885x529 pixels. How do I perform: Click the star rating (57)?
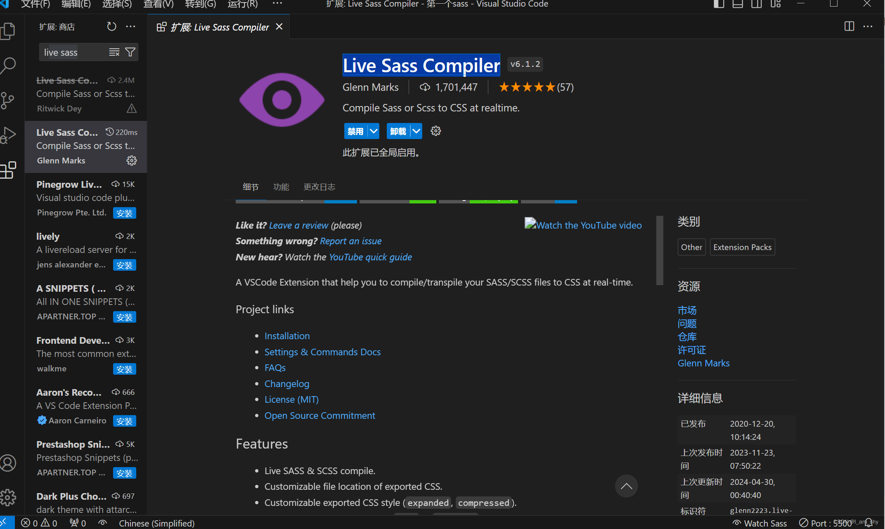point(536,87)
